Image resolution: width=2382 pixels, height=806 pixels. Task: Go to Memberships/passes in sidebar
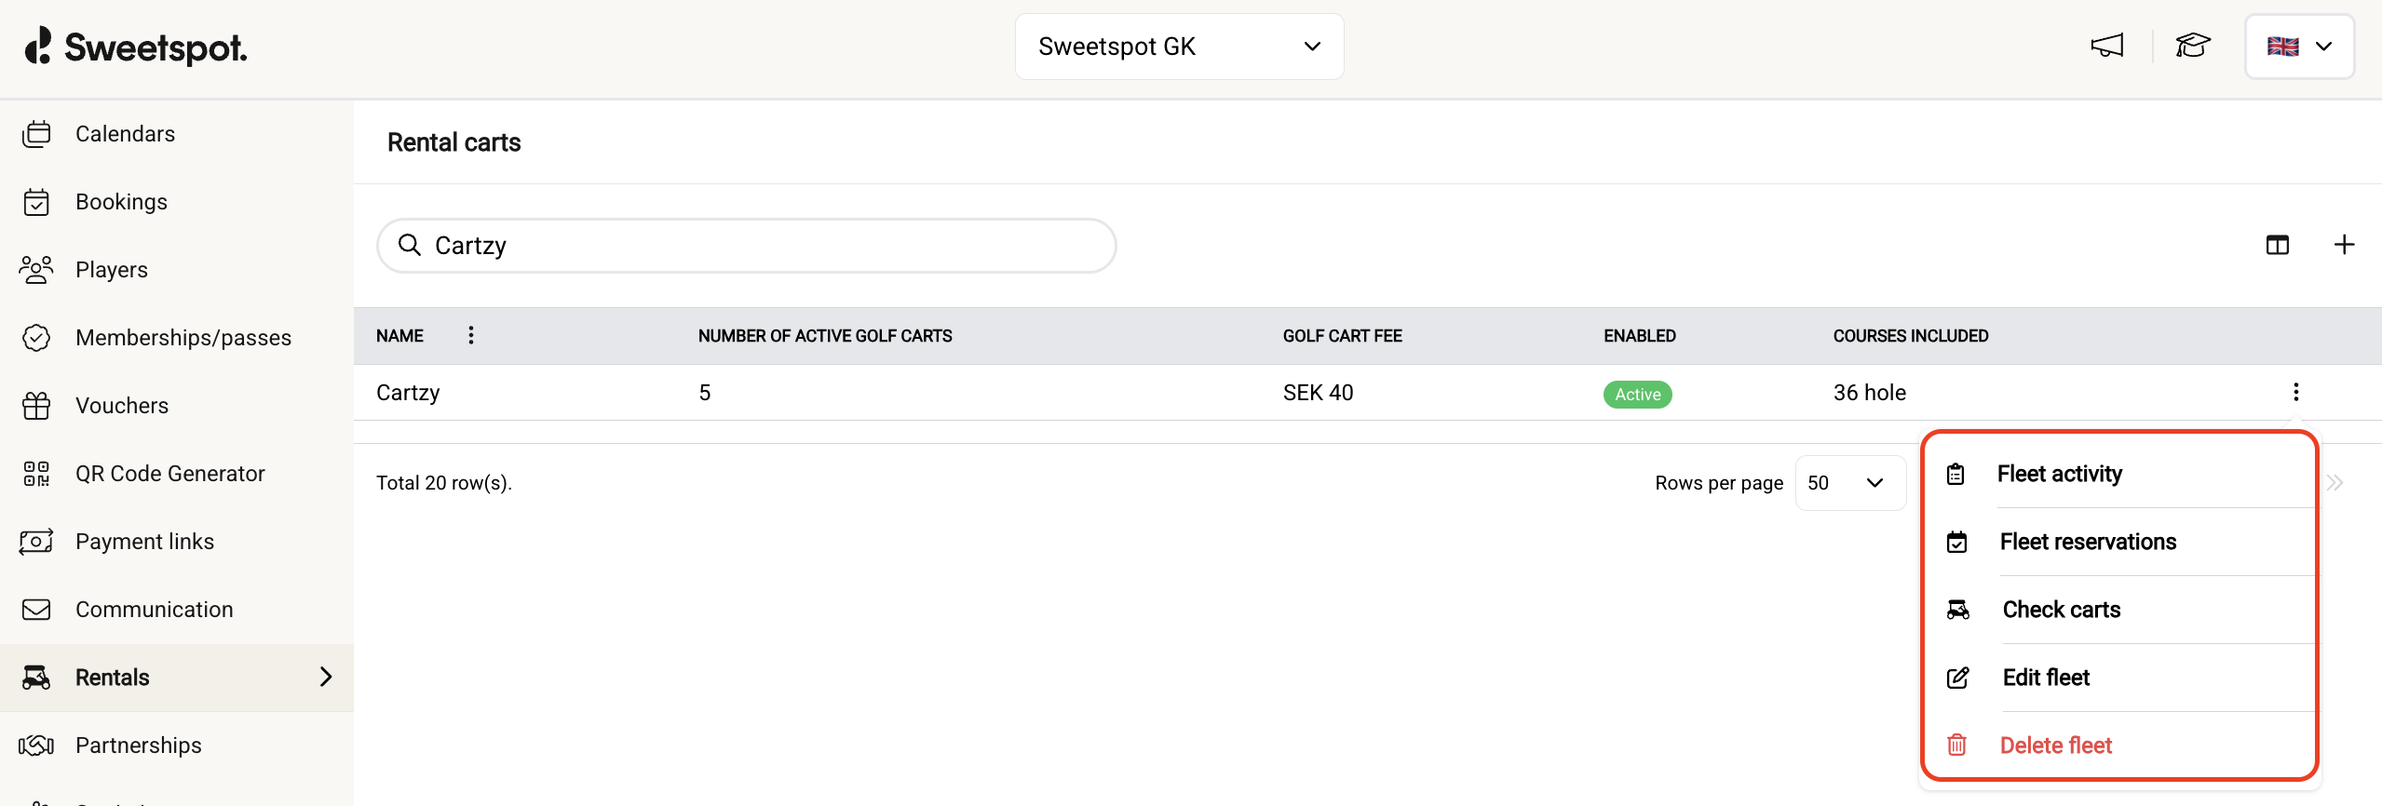click(x=183, y=338)
